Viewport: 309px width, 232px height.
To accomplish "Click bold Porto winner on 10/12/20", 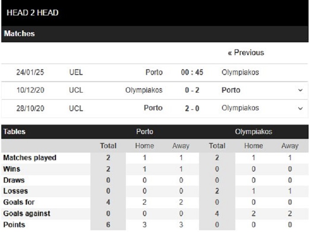I will pos(231,90).
